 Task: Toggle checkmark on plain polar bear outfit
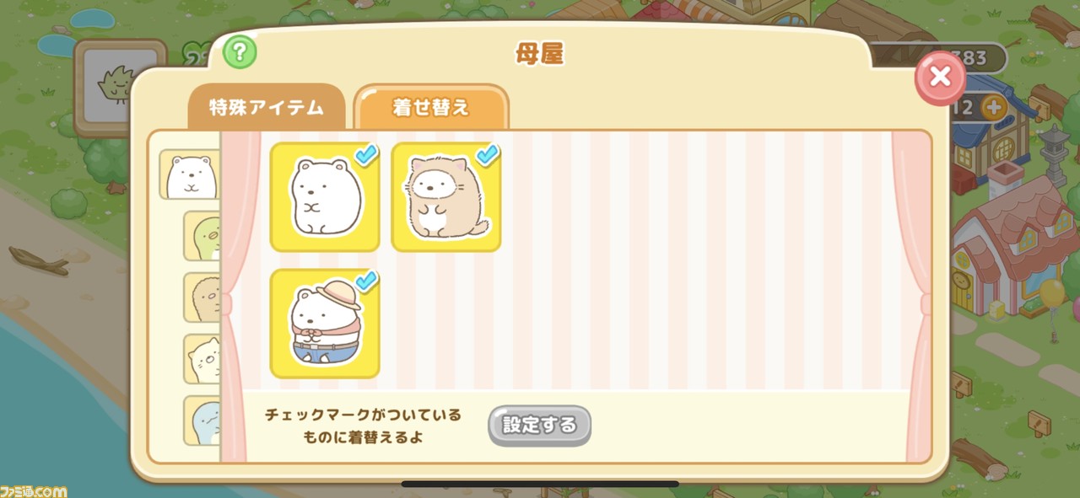point(366,154)
